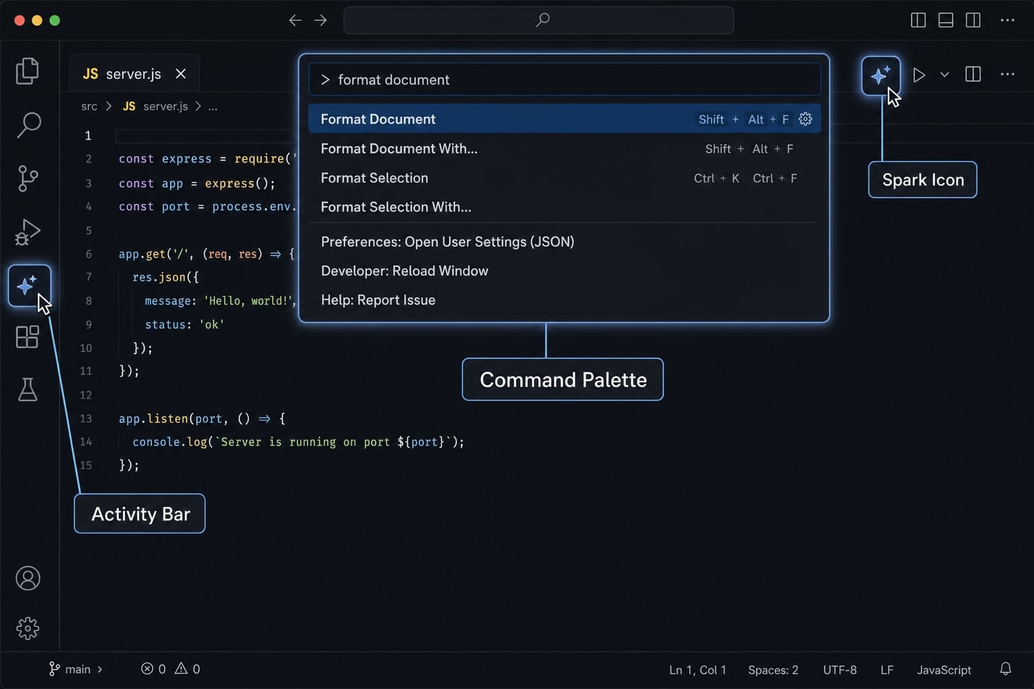Split the editor to the right
Viewport: 1034px width, 689px height.
[x=973, y=74]
